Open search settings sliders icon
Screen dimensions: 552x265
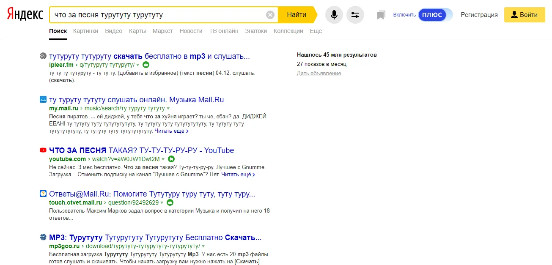tap(355, 15)
